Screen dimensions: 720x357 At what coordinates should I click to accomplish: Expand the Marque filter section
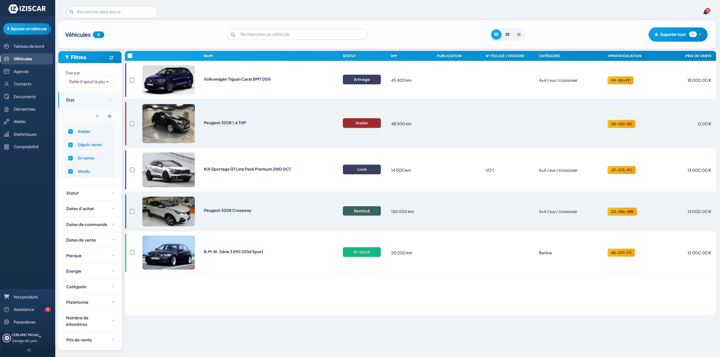[x=90, y=256]
